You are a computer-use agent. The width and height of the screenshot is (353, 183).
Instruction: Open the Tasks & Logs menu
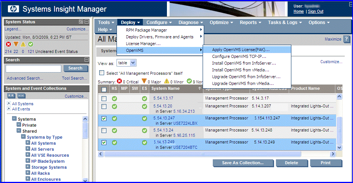[x=285, y=23]
